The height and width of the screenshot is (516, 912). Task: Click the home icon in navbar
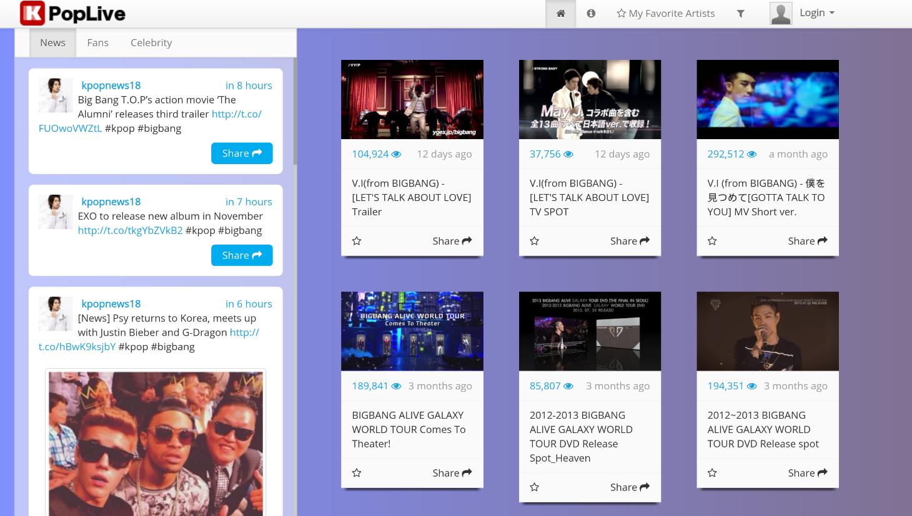tap(560, 14)
